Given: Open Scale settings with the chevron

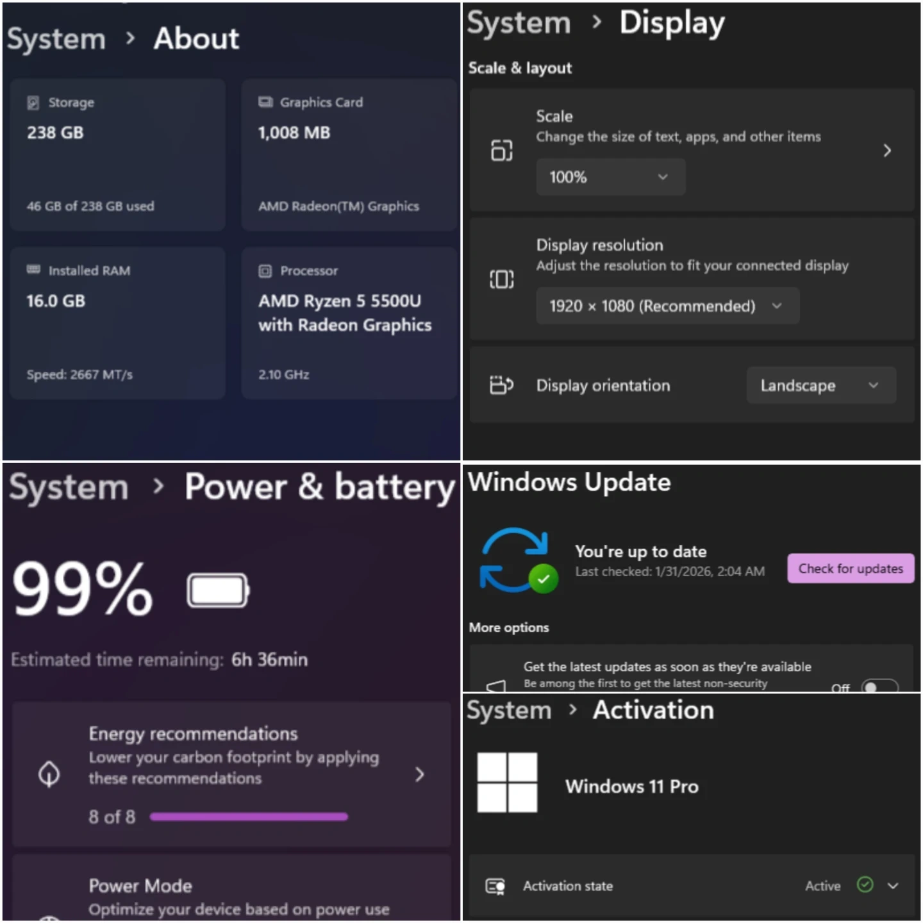Looking at the screenshot, I should 887,151.
